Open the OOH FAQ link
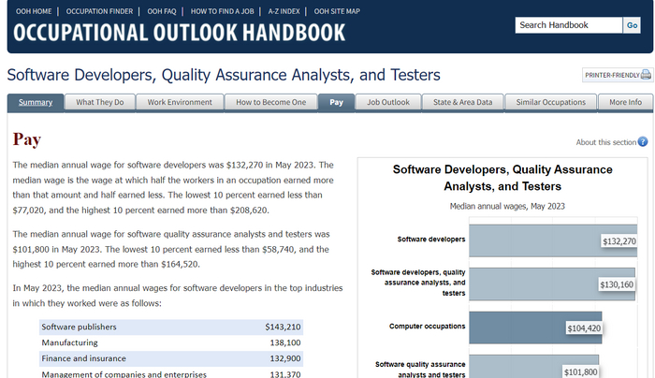The height and width of the screenshot is (378, 655). (x=162, y=11)
